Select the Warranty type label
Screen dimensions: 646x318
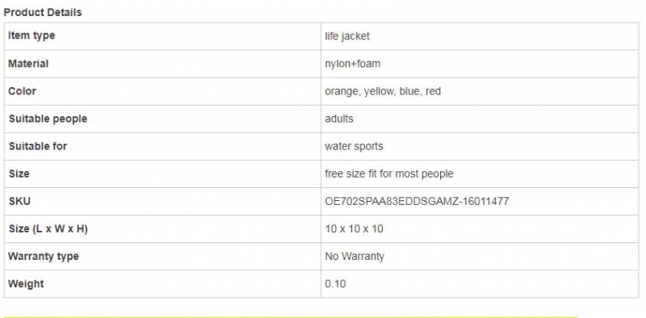[44, 256]
